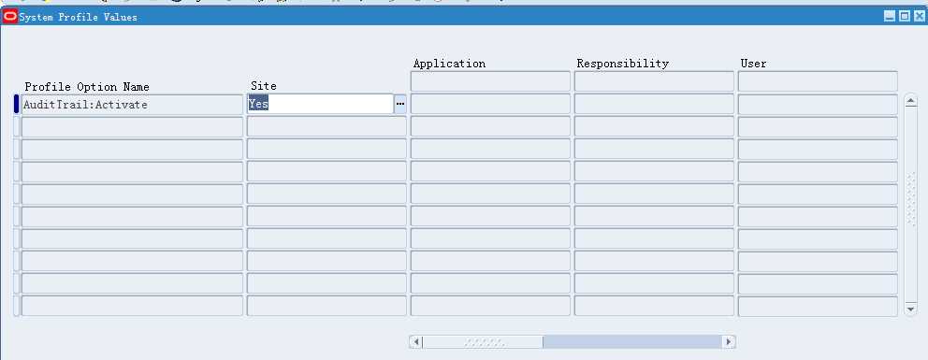Click the AuditTrail:Activate profile option field
Image resolution: width=928 pixels, height=360 pixels.
point(132,105)
